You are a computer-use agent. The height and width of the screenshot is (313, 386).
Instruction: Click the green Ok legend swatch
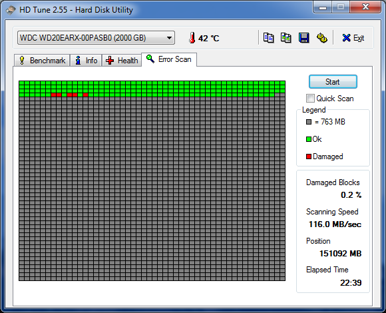click(309, 139)
